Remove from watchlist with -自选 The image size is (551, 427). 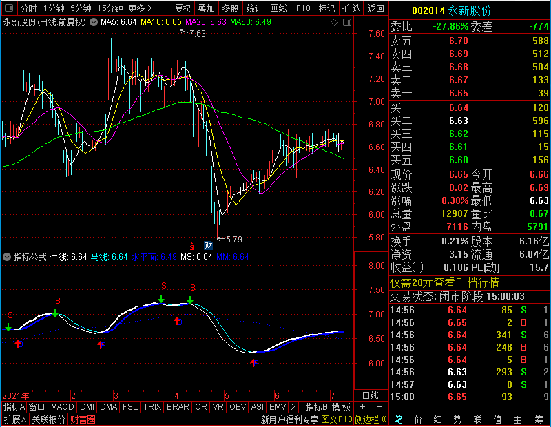pos(351,8)
